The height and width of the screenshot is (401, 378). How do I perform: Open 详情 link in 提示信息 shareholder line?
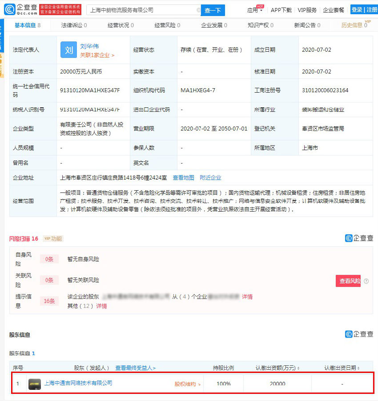pyautogui.click(x=247, y=297)
